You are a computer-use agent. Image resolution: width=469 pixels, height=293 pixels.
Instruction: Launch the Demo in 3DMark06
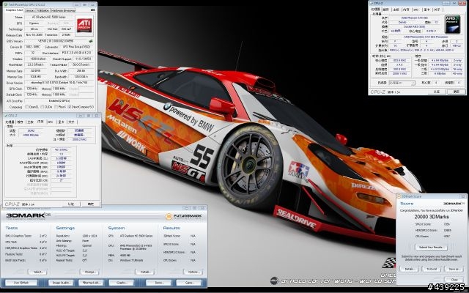coord(158,283)
